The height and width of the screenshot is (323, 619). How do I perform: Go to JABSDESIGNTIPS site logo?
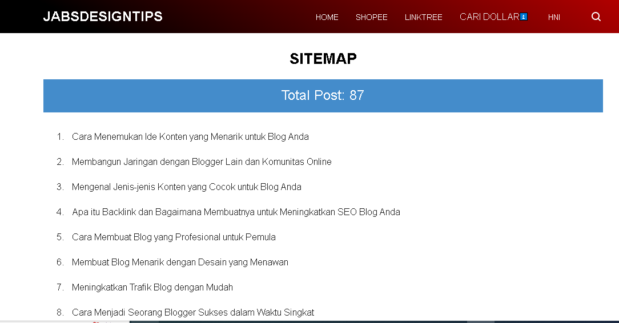[x=103, y=16]
